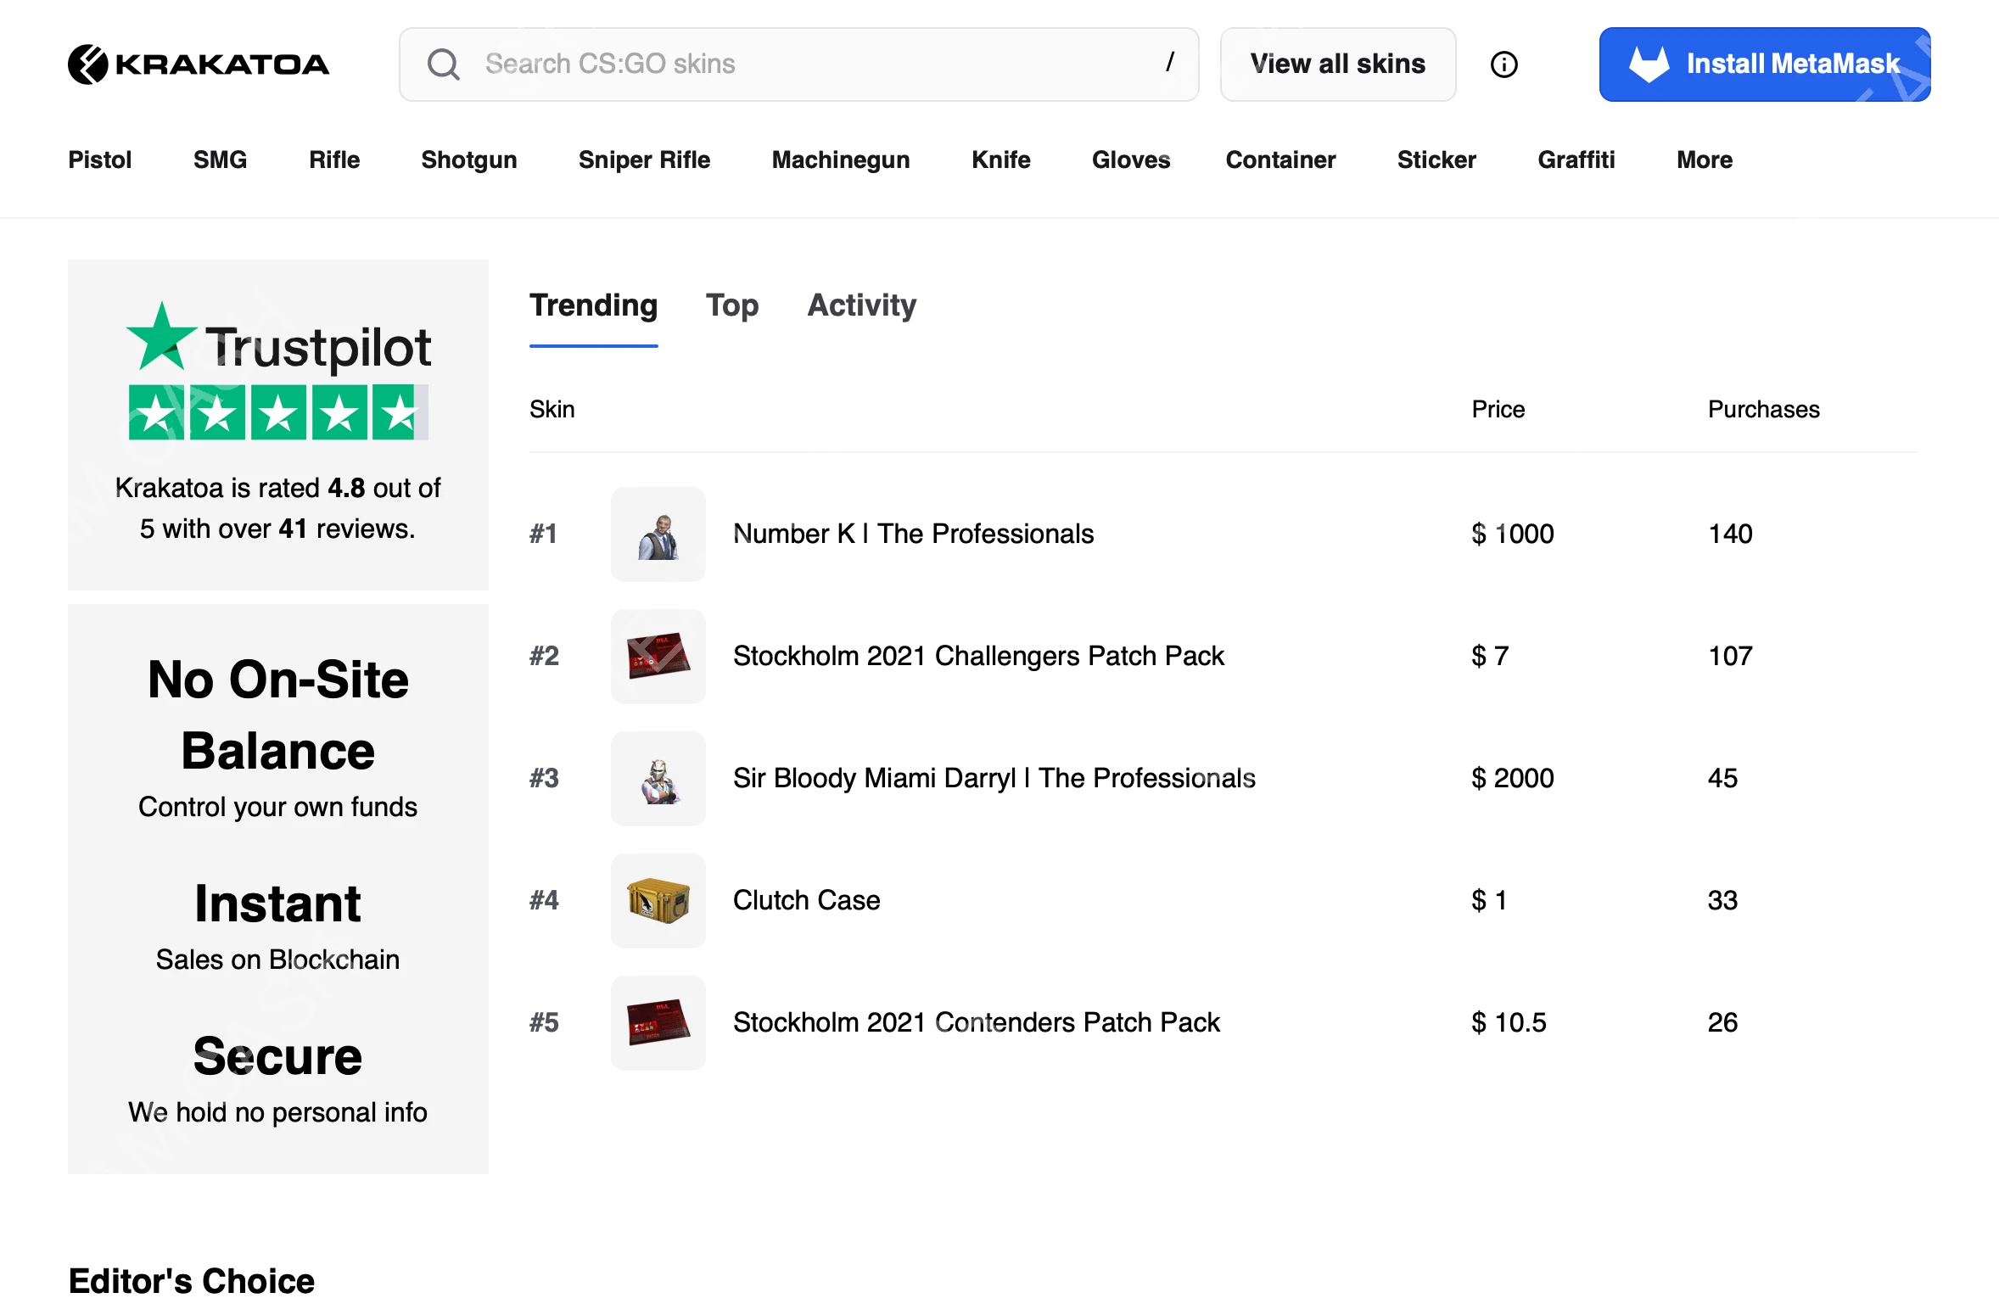Open Sir Bloody Miami Darryl thumbnail
Viewport: 1999px width, 1315px height.
[658, 779]
